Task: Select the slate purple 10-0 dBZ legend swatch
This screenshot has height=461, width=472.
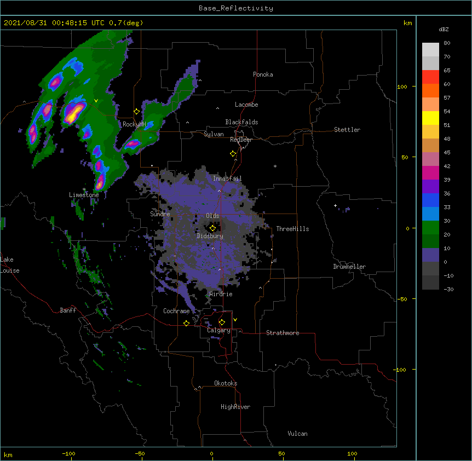Action: 430,255
